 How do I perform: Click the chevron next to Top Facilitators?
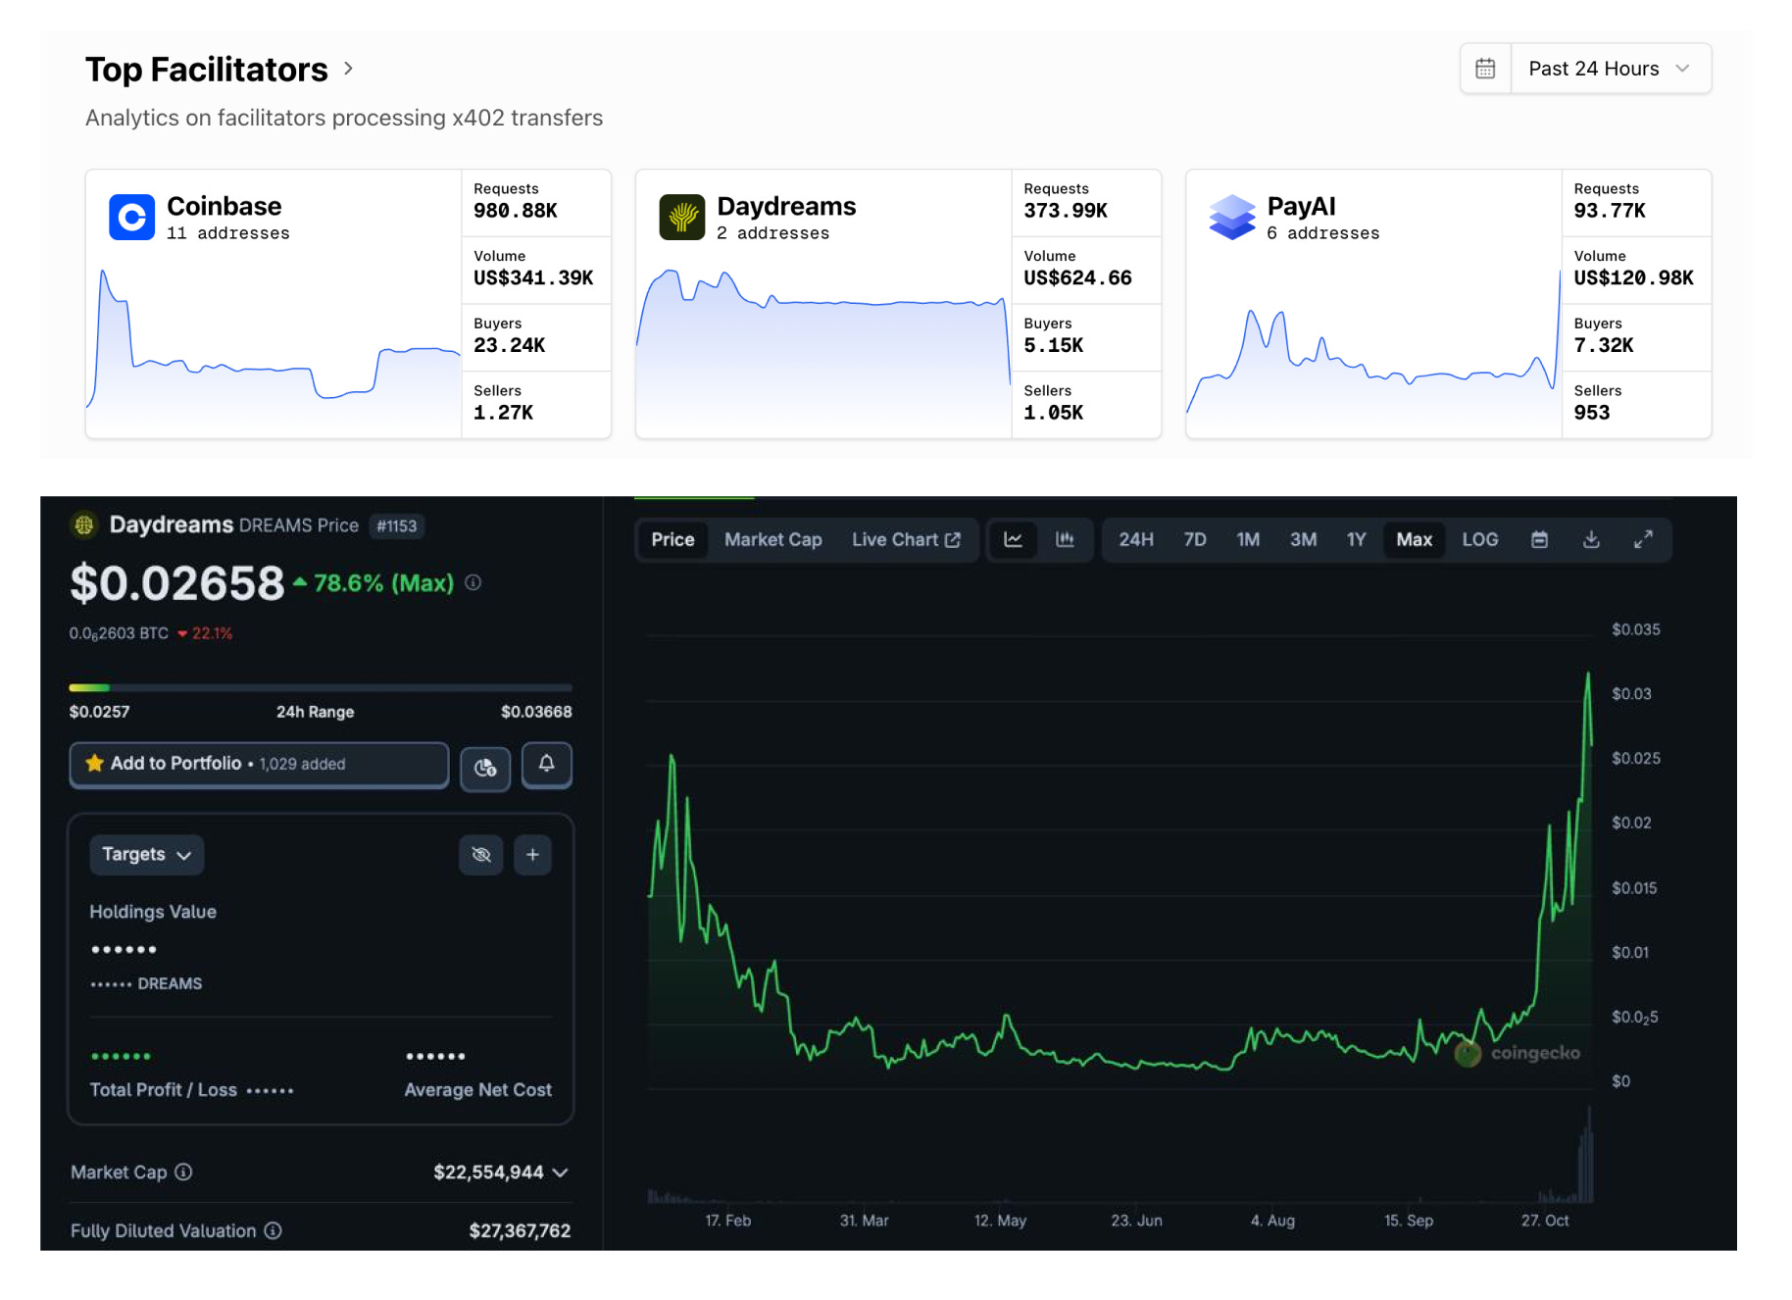(348, 69)
